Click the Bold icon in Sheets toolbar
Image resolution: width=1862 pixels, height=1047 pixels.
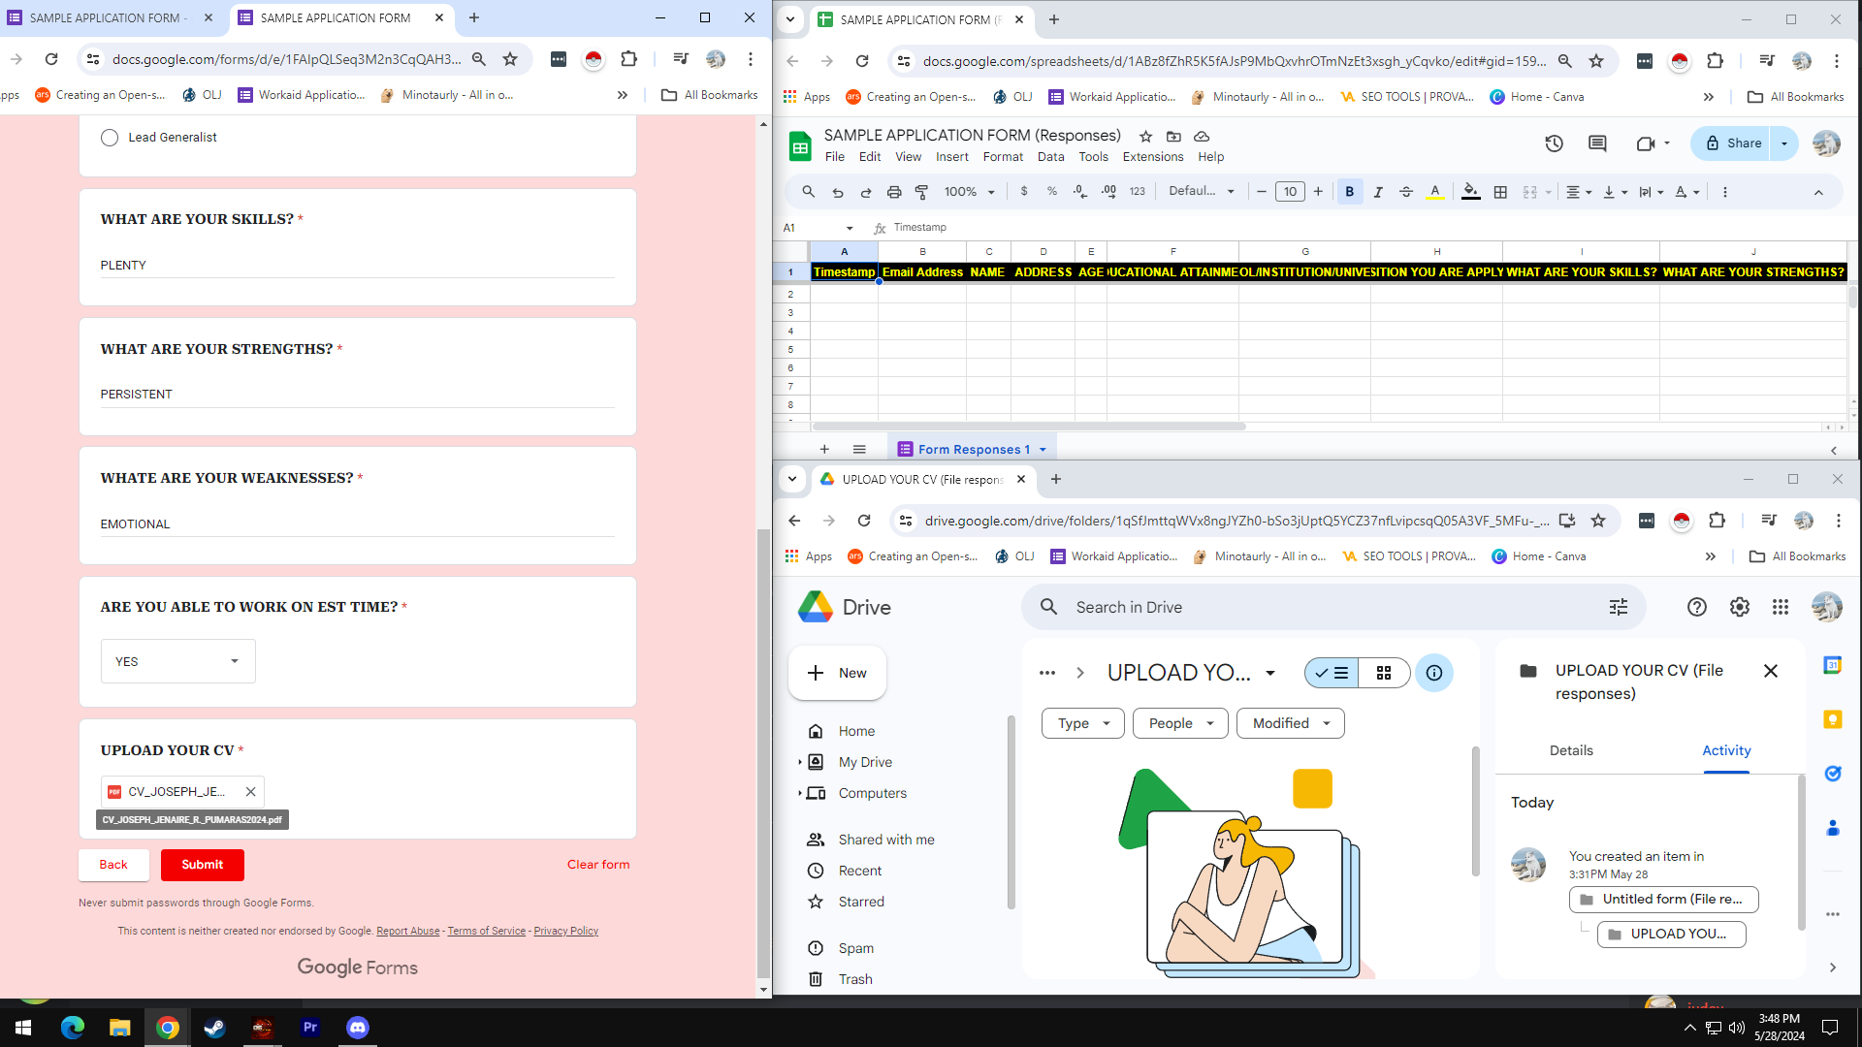(x=1349, y=192)
